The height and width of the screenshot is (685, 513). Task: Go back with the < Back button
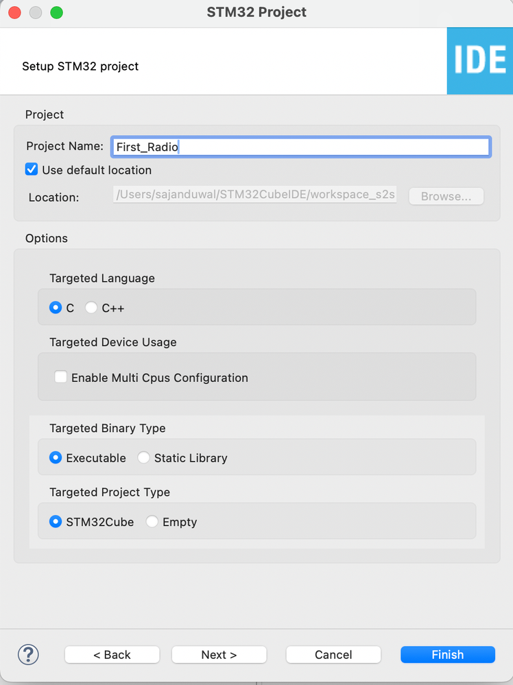pos(112,655)
